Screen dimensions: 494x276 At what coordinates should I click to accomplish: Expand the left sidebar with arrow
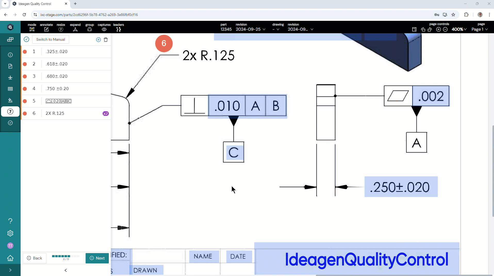[10, 270]
